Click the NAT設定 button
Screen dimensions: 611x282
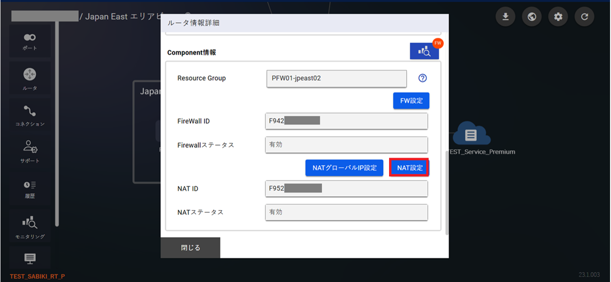410,168
